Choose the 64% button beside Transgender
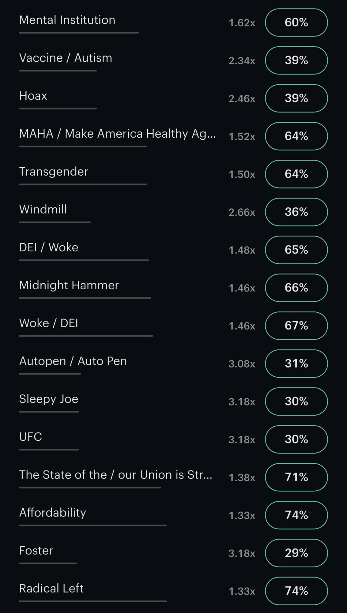This screenshot has width=347, height=613. [x=296, y=174]
